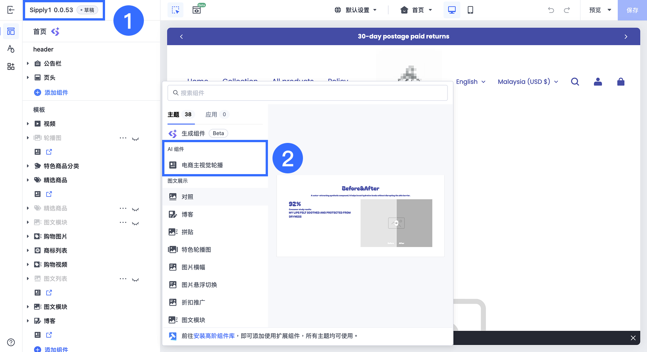Screen dimensions: 647x352
Task: Expand the 公告栏 section
Action: tap(28, 63)
